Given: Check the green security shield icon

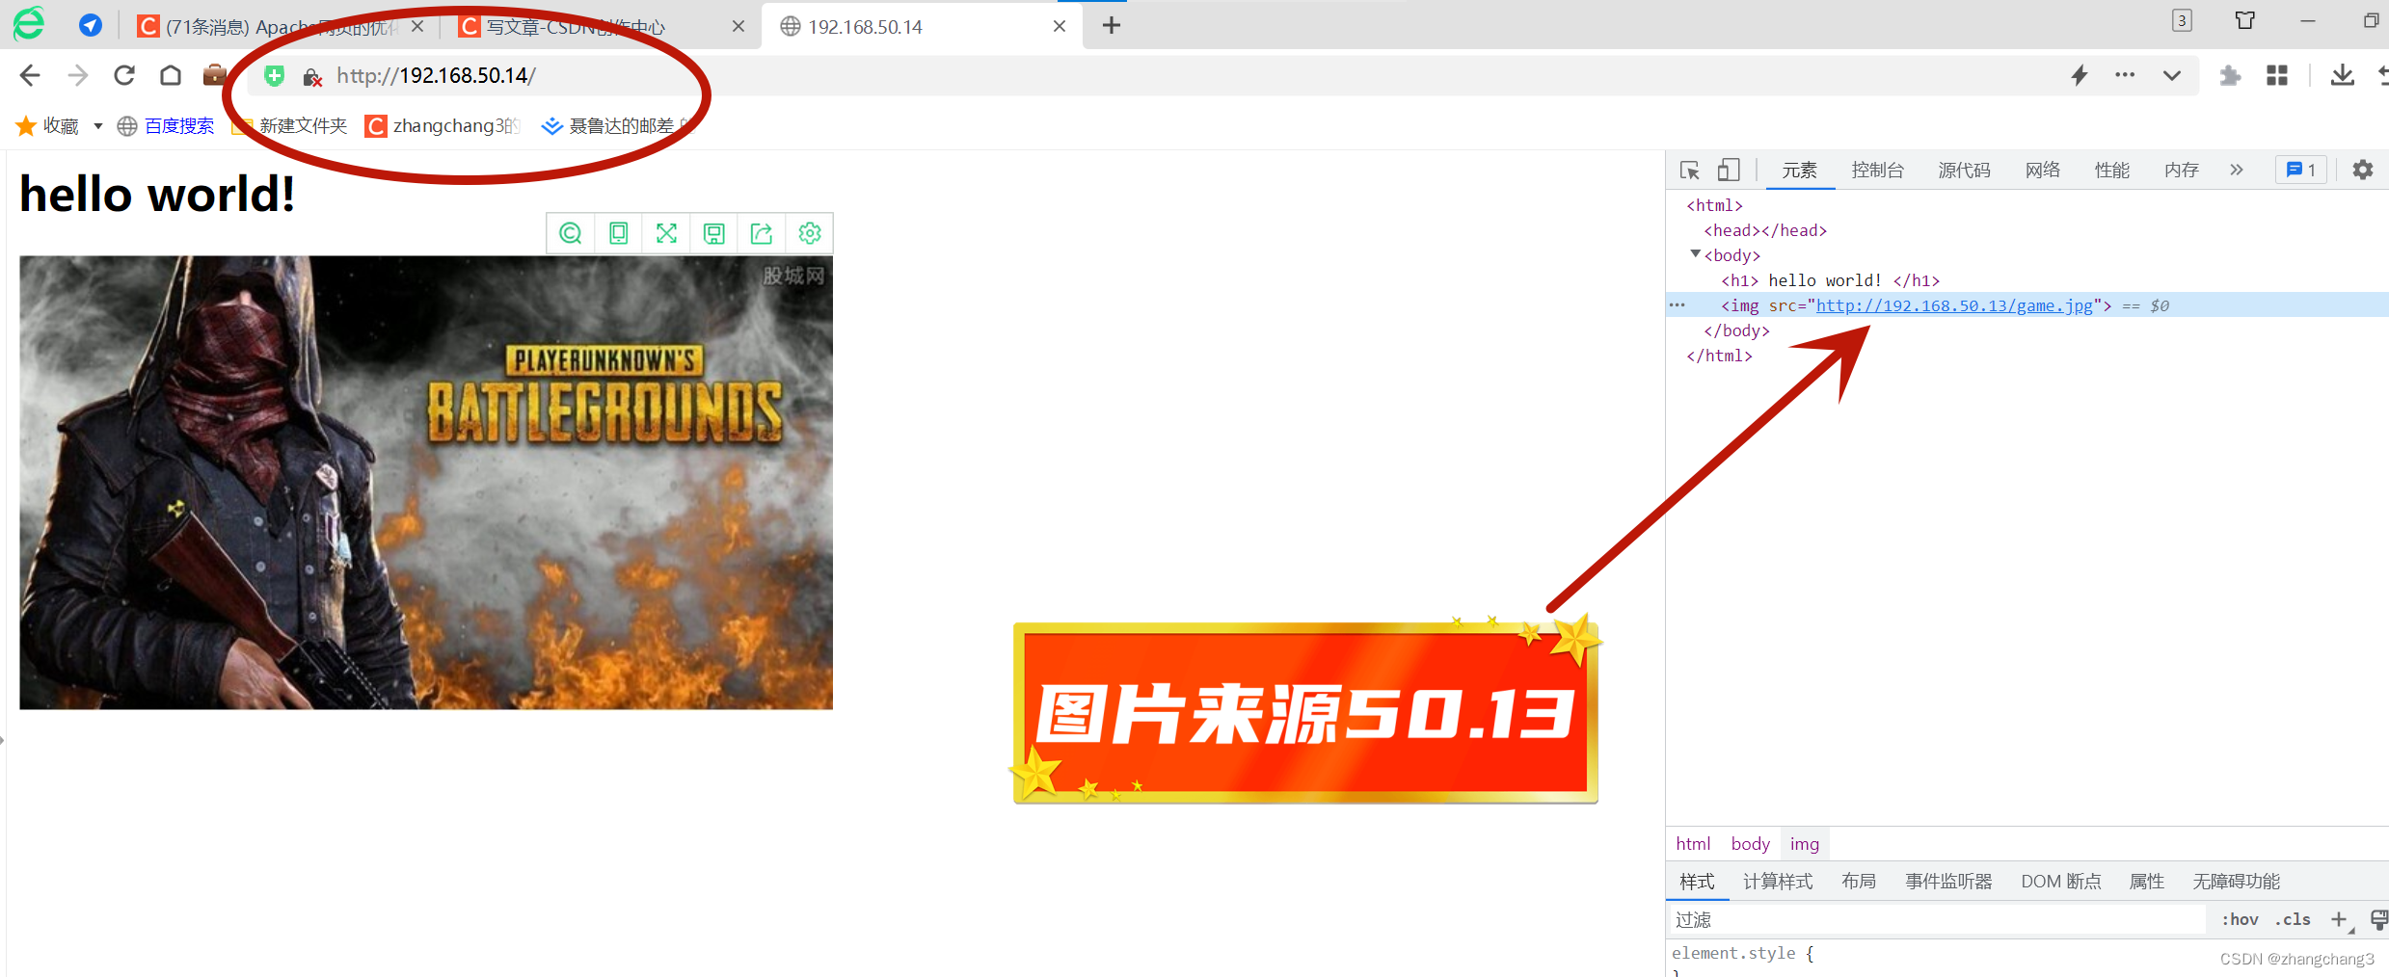Looking at the screenshot, I should click(275, 76).
